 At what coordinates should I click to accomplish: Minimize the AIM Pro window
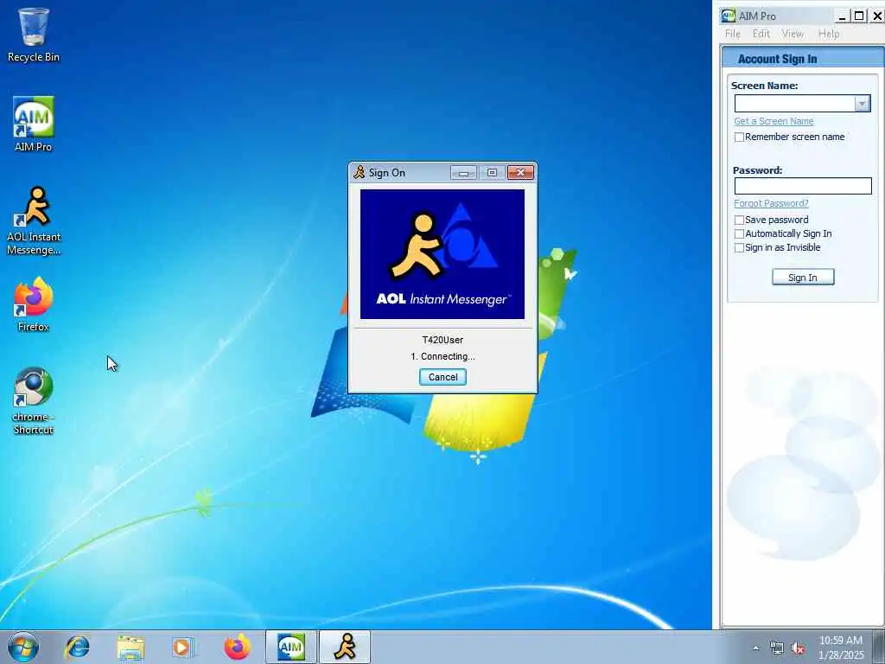842,16
